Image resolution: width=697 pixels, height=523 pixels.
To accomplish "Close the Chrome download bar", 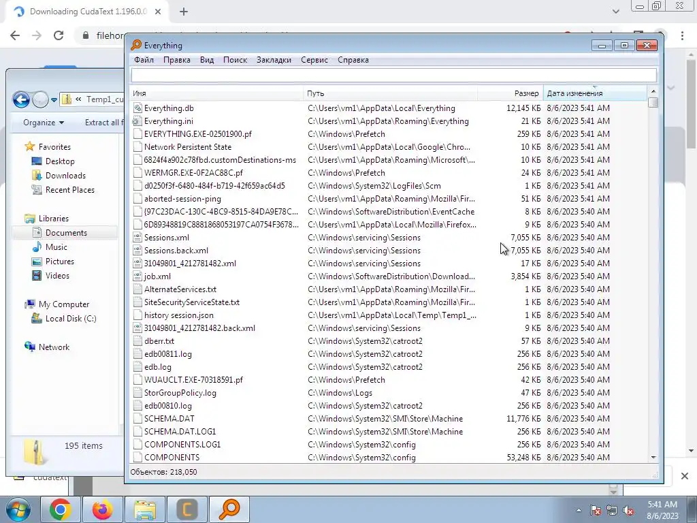I will (x=685, y=476).
